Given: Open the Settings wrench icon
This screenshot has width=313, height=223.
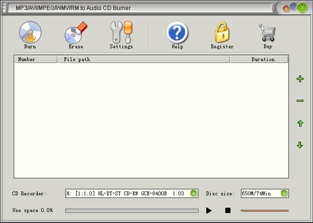Looking at the screenshot, I should pos(121,33).
